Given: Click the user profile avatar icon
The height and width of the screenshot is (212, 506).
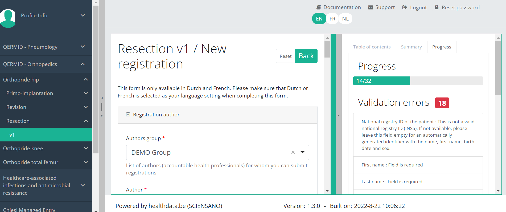Looking at the screenshot, I should 8,18.
